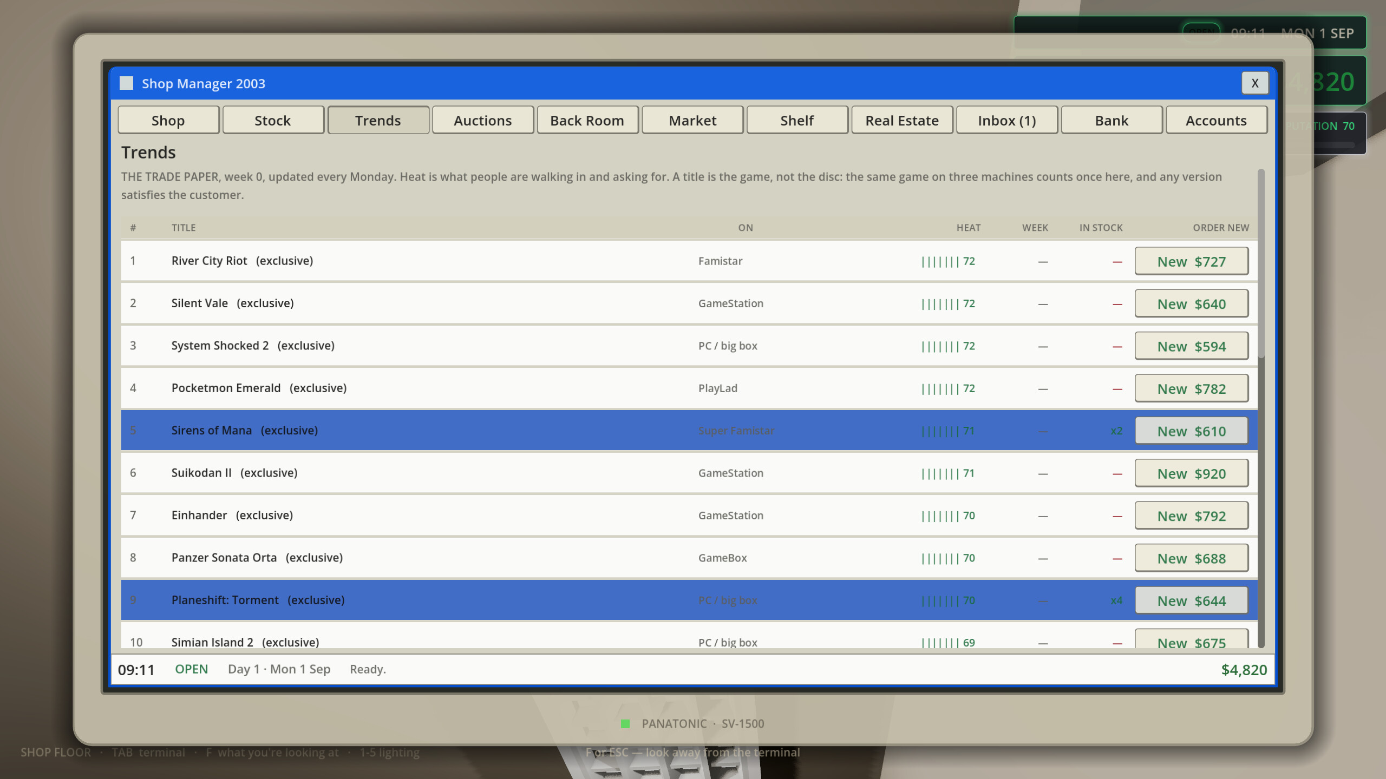1386x779 pixels.
Task: Click the TITLE column header
Action: click(x=184, y=228)
